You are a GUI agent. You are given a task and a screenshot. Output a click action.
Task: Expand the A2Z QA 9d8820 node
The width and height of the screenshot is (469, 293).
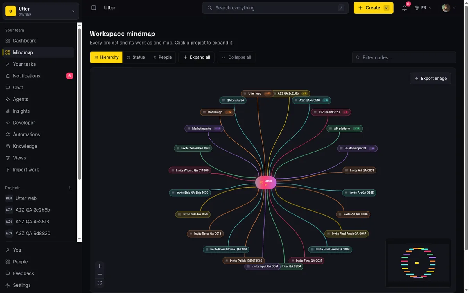point(331,112)
